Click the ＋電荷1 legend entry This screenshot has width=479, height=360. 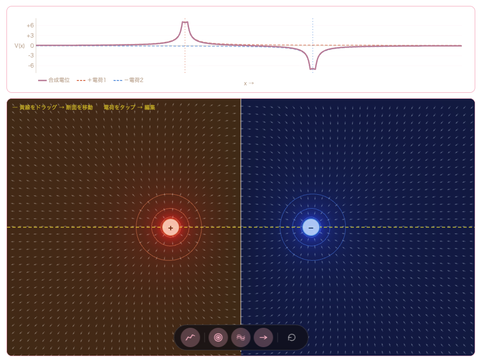[91, 80]
